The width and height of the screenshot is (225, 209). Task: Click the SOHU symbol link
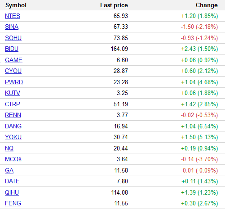[x=13, y=38]
